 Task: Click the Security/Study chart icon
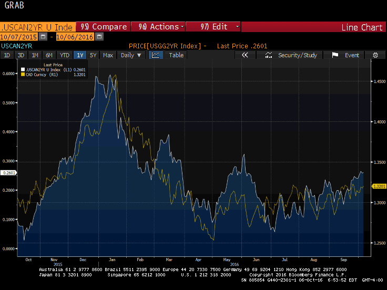coord(269,55)
